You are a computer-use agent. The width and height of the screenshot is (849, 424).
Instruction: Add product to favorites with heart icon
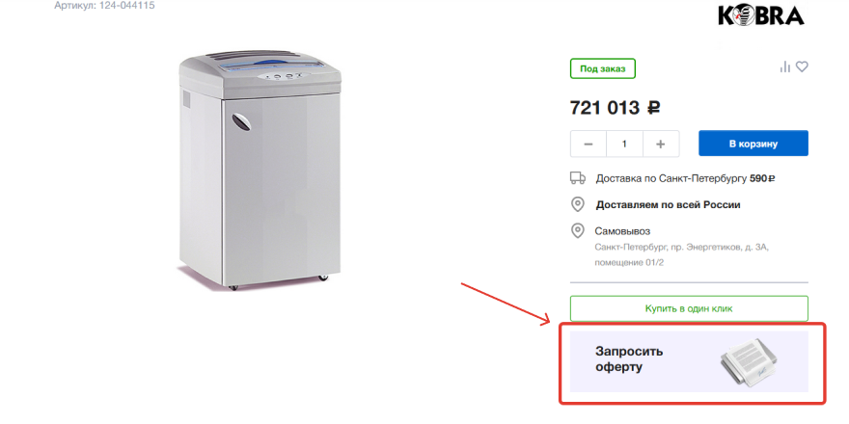pos(802,67)
